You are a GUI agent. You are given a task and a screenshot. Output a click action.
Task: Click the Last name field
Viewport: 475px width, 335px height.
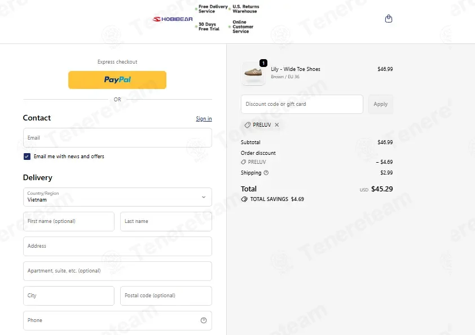coord(166,221)
